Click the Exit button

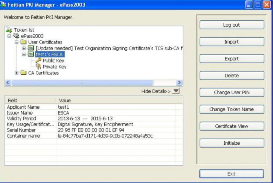[x=232, y=174]
